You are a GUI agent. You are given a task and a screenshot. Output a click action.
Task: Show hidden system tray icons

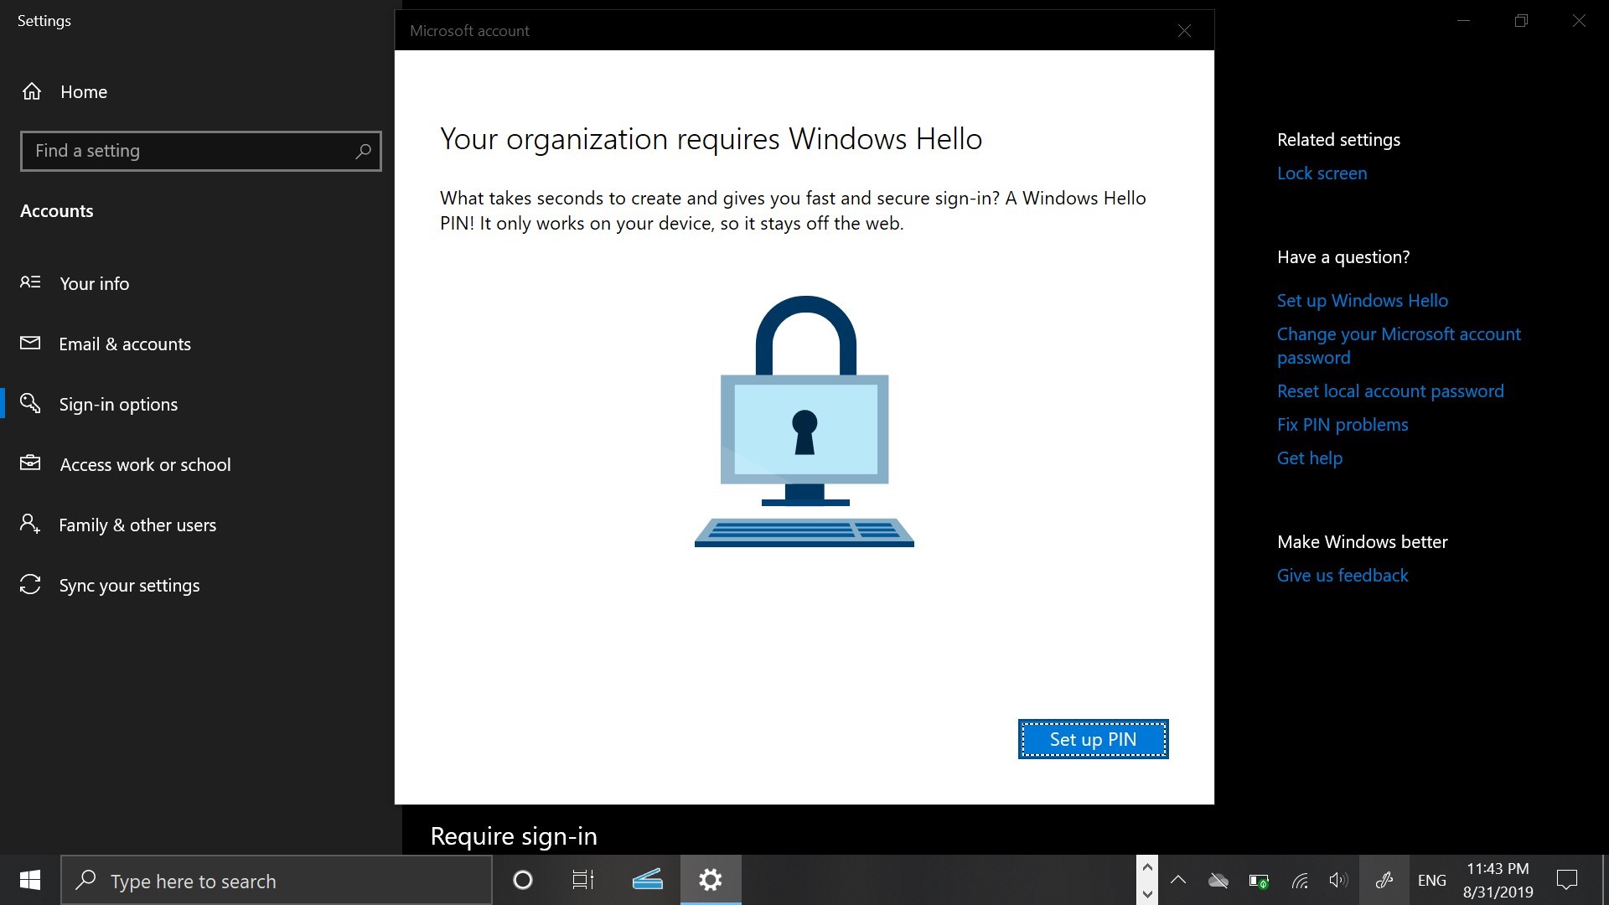(x=1178, y=880)
